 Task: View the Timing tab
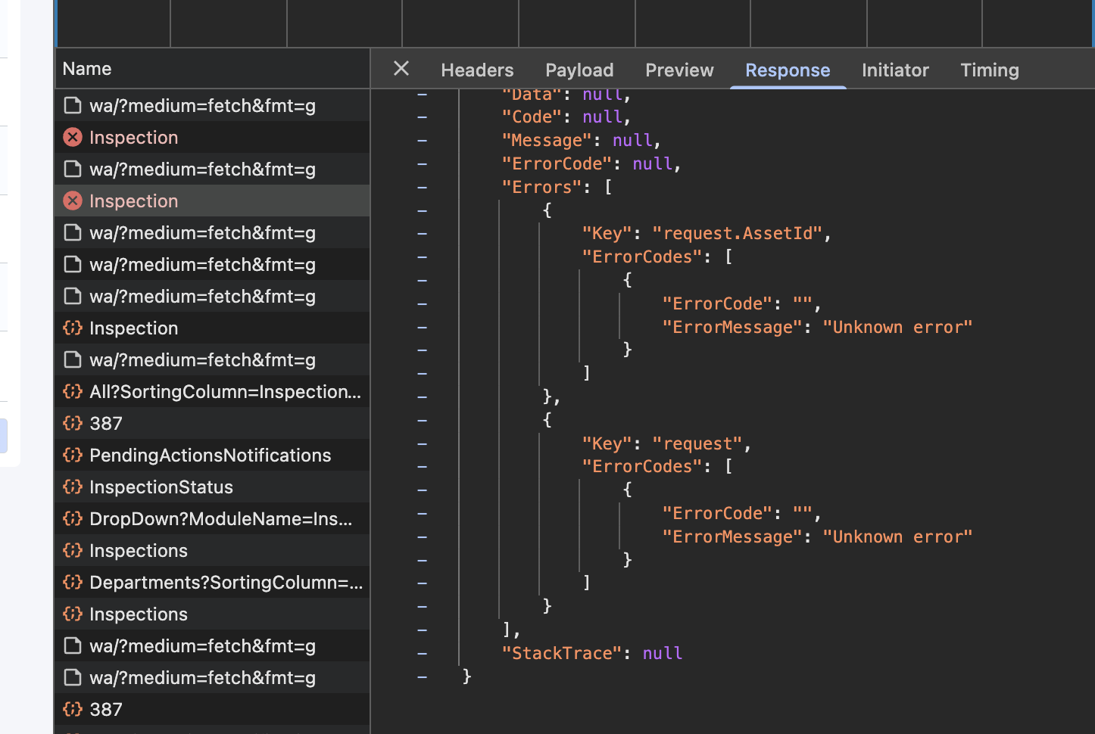(x=990, y=70)
